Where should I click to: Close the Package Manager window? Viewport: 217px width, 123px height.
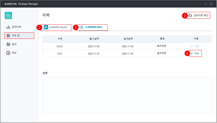[211, 4]
